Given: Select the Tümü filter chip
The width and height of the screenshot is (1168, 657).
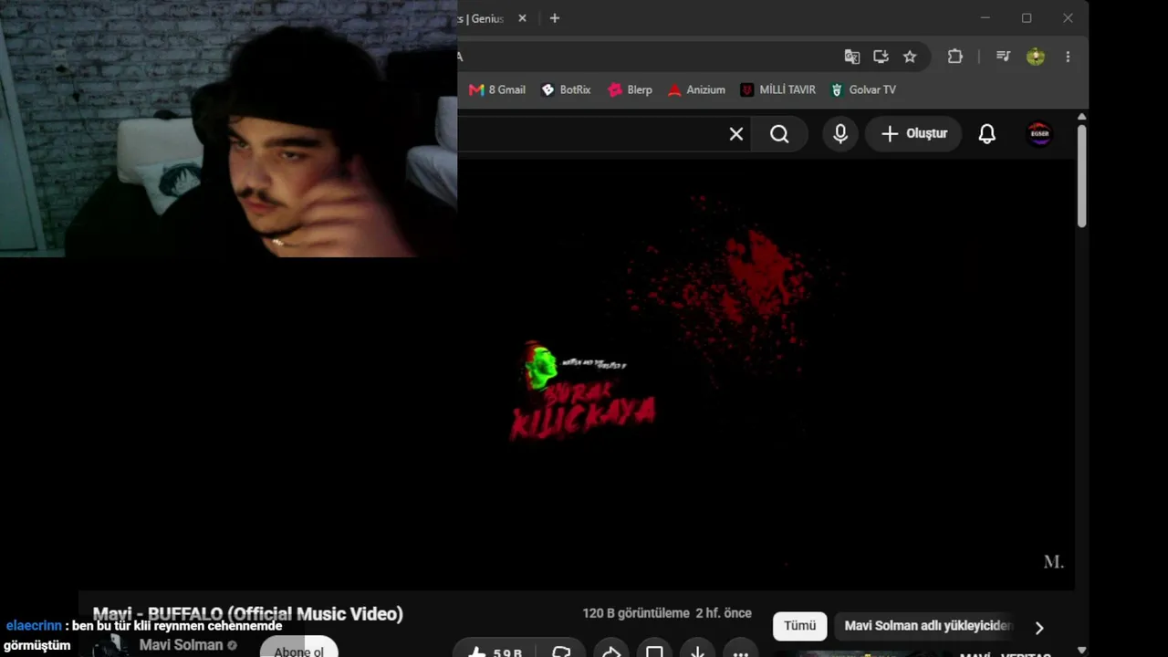Looking at the screenshot, I should (x=799, y=626).
